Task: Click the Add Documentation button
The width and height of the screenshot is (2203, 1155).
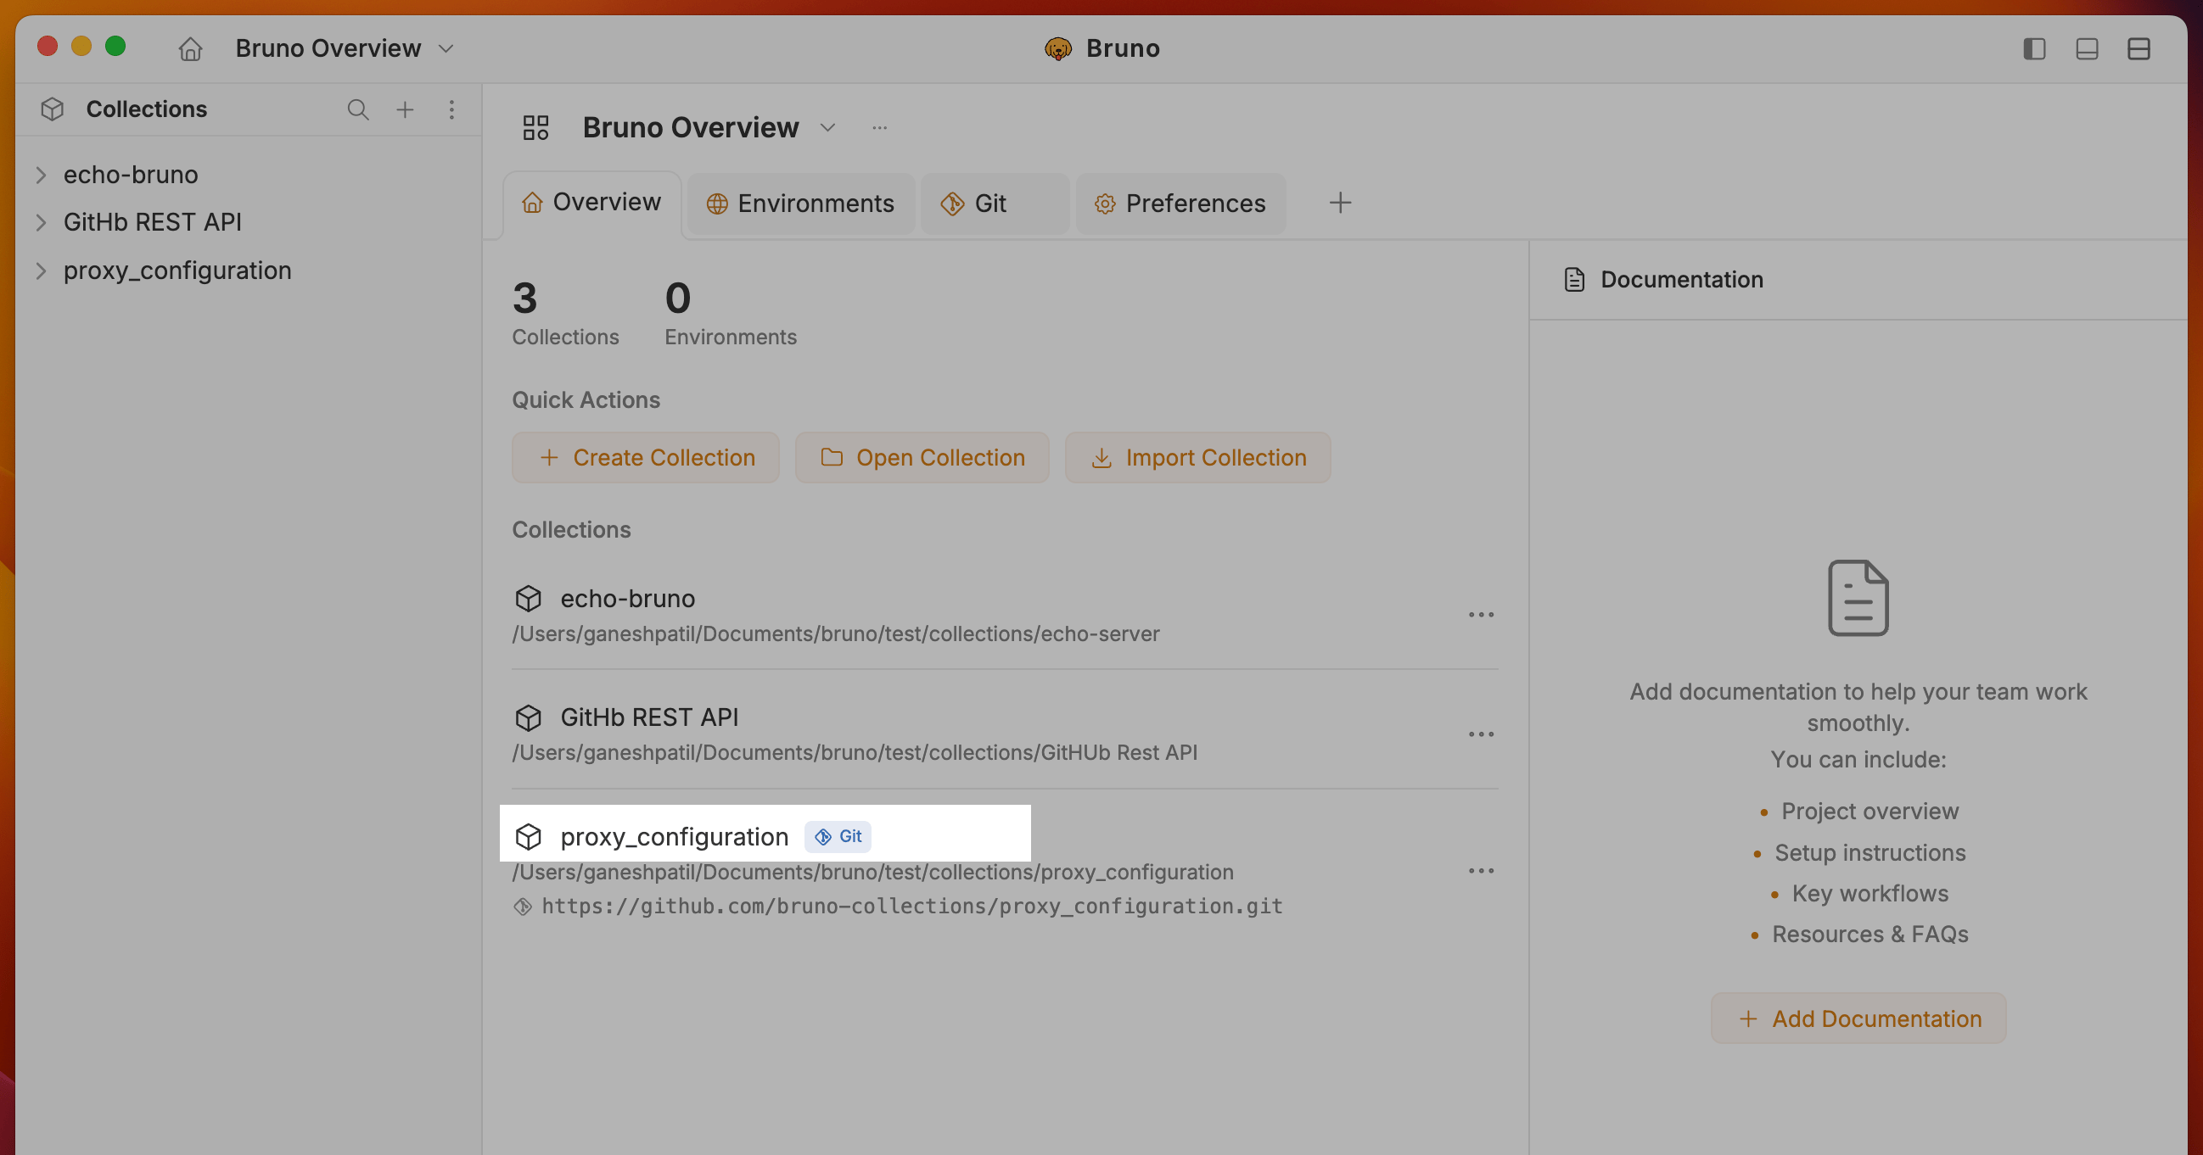Action: click(1858, 1018)
